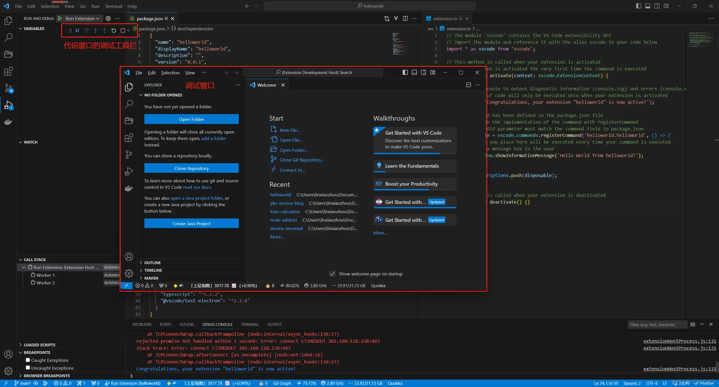
Task: Open launch.json via the gear icon
Action: (108, 19)
